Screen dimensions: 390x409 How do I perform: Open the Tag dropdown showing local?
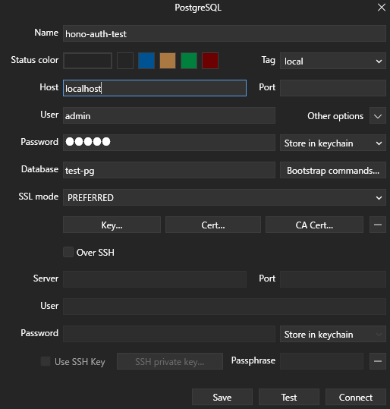[x=333, y=61]
